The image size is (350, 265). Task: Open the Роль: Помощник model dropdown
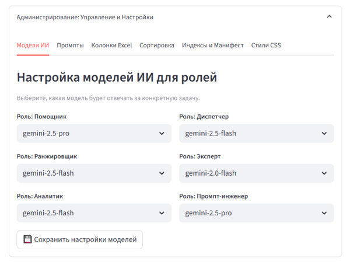[94, 134]
